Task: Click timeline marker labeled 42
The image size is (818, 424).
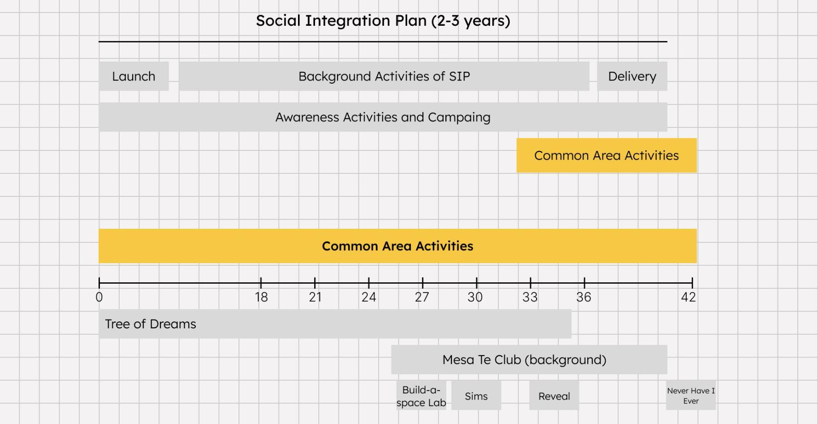Action: click(689, 297)
